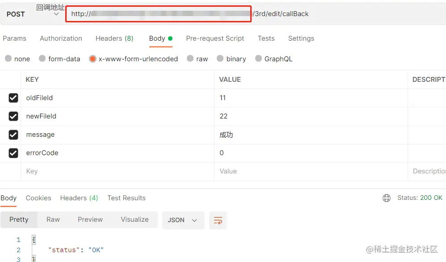446x262 pixels.
Task: Click the empty Description placeholder field
Action: [427, 171]
